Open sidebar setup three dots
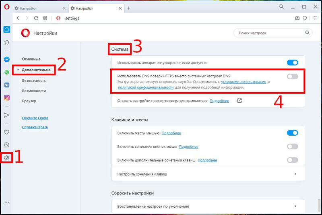 [7, 203]
